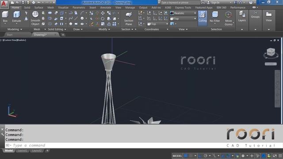Toggle polar tracking in status bar
This screenshot has height=159, width=283.
pyautogui.click(x=205, y=156)
